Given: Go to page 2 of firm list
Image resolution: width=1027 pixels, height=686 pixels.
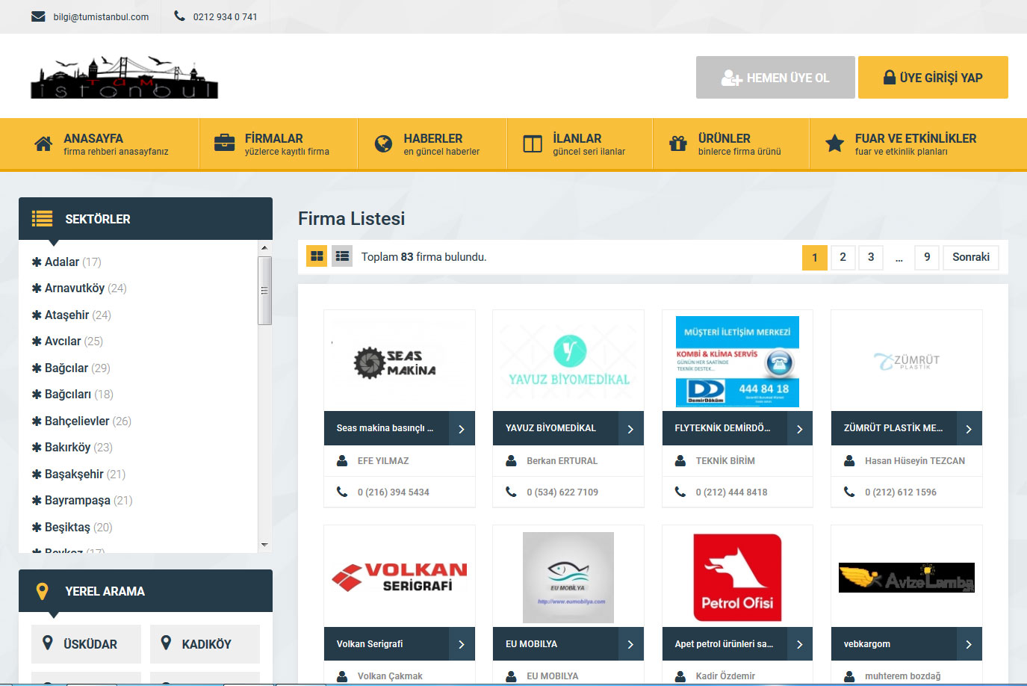Looking at the screenshot, I should click(843, 257).
